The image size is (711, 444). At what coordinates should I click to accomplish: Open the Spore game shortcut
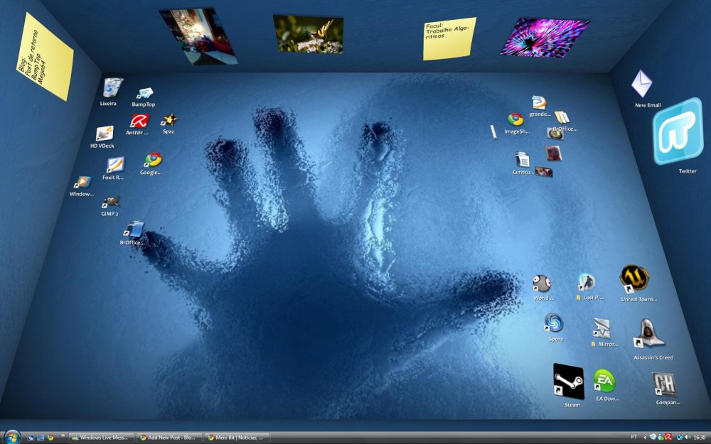pos(554,324)
